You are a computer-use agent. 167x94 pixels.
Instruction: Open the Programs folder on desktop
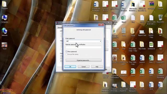click(x=4, y=5)
